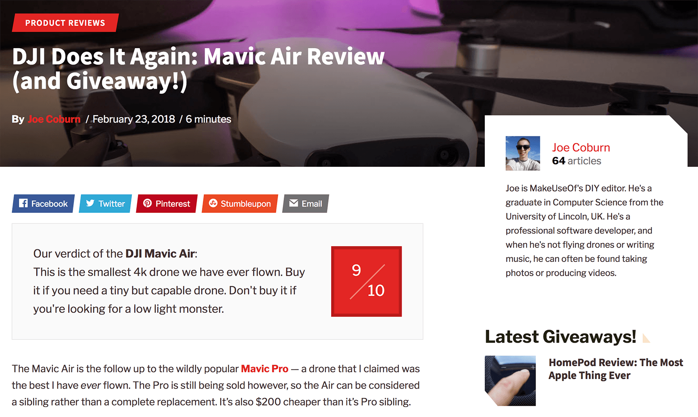Image resolution: width=698 pixels, height=417 pixels.
Task: Share article via Facebook button text
Action: (x=49, y=204)
